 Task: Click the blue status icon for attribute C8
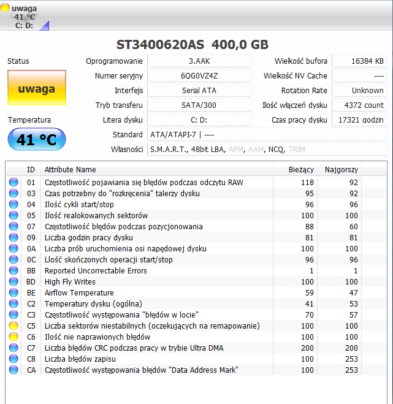pos(13,359)
